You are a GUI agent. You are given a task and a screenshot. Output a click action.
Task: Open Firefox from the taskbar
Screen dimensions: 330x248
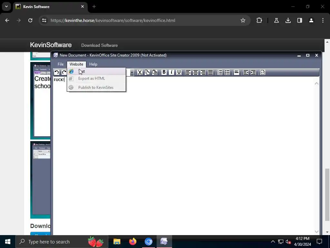(132, 242)
